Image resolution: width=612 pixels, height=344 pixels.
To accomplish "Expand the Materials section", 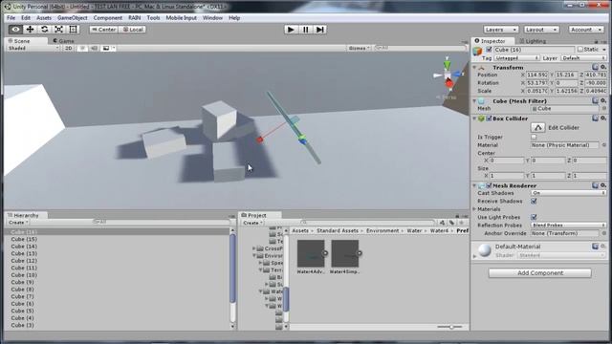I will (474, 209).
